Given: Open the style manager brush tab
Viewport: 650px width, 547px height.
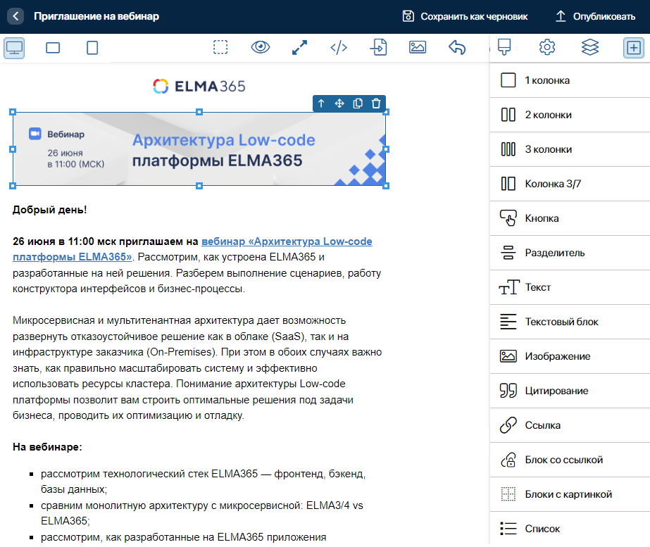Looking at the screenshot, I should (504, 47).
